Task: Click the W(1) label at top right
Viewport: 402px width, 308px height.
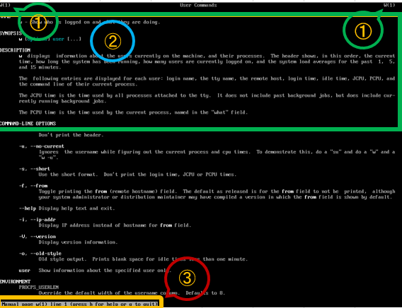Action: (x=389, y=5)
